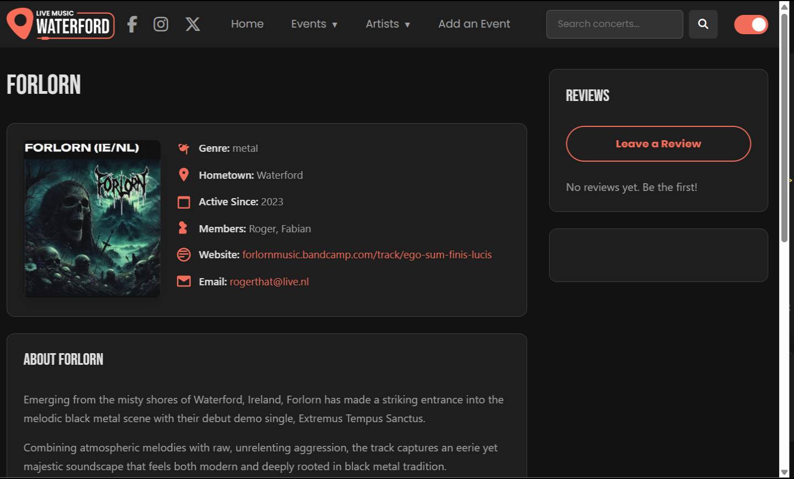Expand the Events dropdown menu
The image size is (794, 479).
pos(314,24)
